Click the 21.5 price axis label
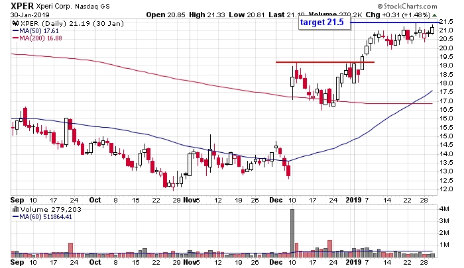 [445, 22]
